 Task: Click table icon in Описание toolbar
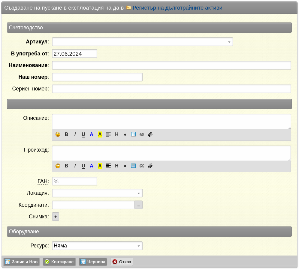134,134
